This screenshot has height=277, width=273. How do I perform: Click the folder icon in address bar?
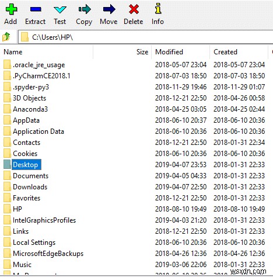coord(25,37)
